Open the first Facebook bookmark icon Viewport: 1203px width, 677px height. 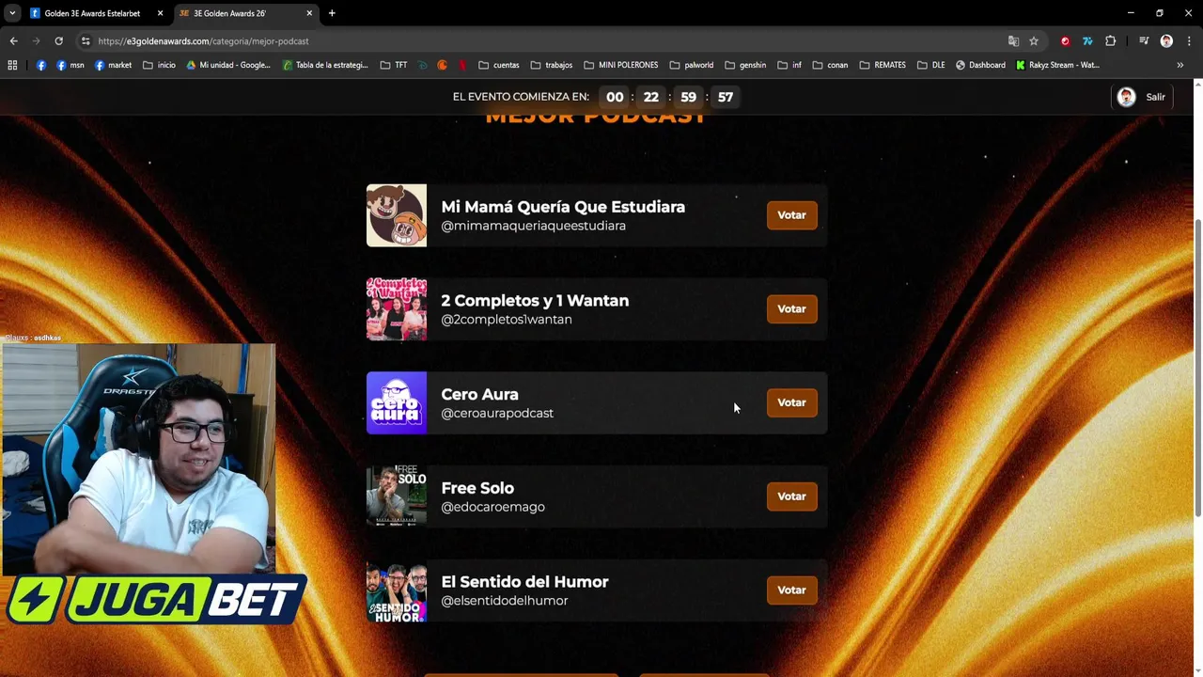pos(41,65)
